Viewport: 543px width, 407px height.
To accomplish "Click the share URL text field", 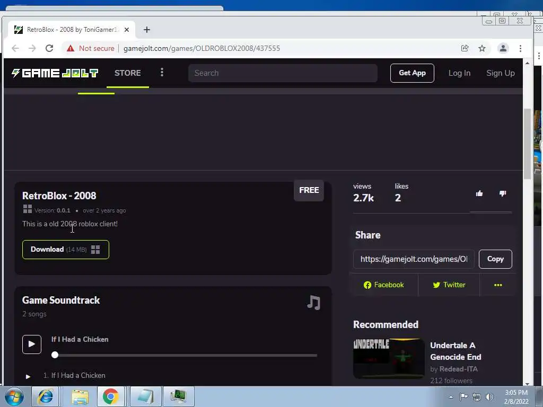I will pos(414,259).
